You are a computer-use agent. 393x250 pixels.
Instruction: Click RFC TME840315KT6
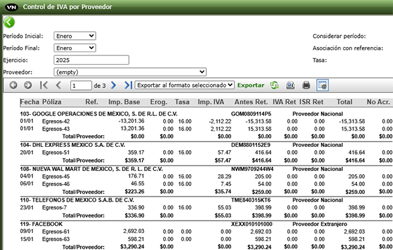tap(251, 200)
